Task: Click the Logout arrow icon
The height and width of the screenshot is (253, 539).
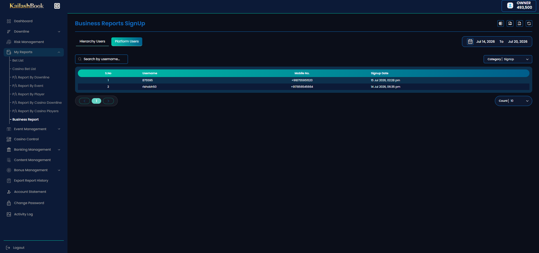Action: click(8, 248)
